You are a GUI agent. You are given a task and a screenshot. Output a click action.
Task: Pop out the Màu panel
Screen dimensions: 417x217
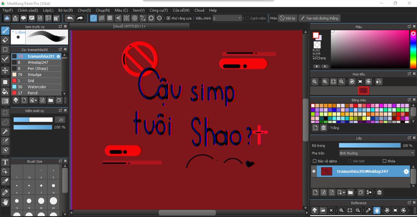click(409, 26)
